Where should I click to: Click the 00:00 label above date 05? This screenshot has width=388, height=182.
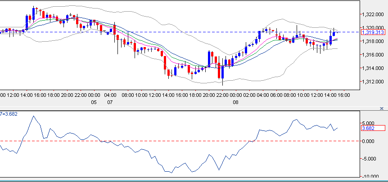tap(94, 95)
